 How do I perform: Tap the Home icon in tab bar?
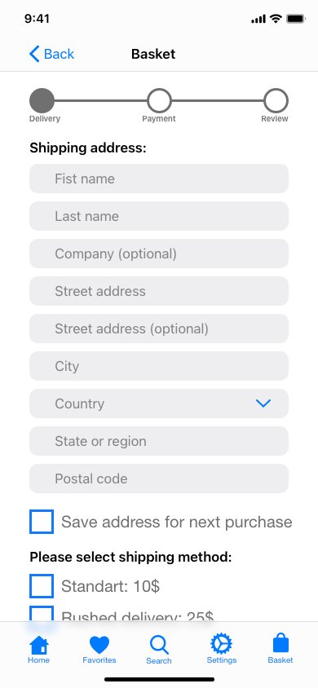coord(39,644)
